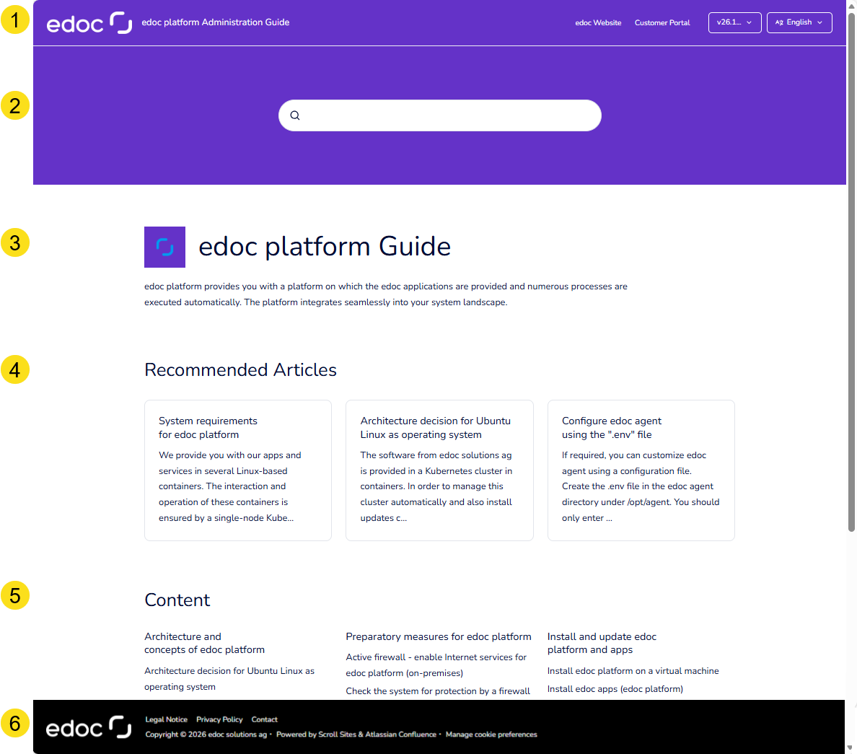Click the Privacy Policy link
Viewport: 857px width, 754px height.
(219, 719)
